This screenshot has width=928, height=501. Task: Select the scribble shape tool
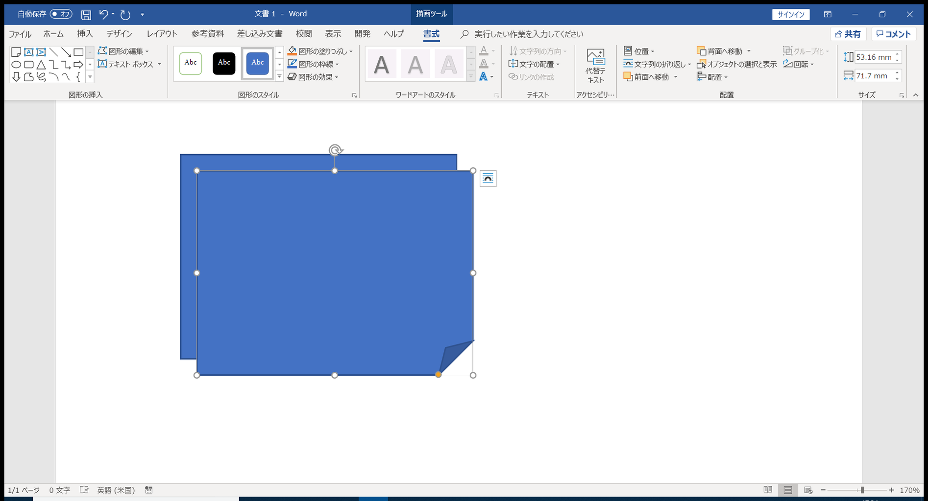pos(41,77)
